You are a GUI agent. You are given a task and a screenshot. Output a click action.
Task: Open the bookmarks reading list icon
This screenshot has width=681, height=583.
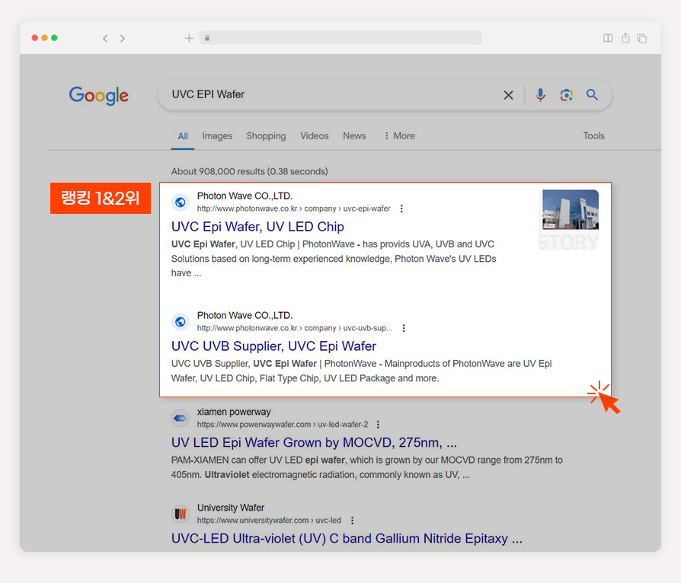[x=608, y=38]
